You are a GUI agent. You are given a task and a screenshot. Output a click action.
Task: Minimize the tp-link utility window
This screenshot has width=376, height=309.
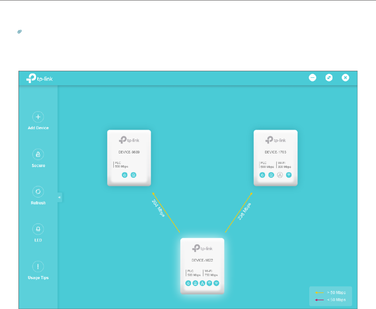[312, 77]
